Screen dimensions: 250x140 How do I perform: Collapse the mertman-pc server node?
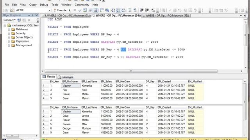(5, 25)
